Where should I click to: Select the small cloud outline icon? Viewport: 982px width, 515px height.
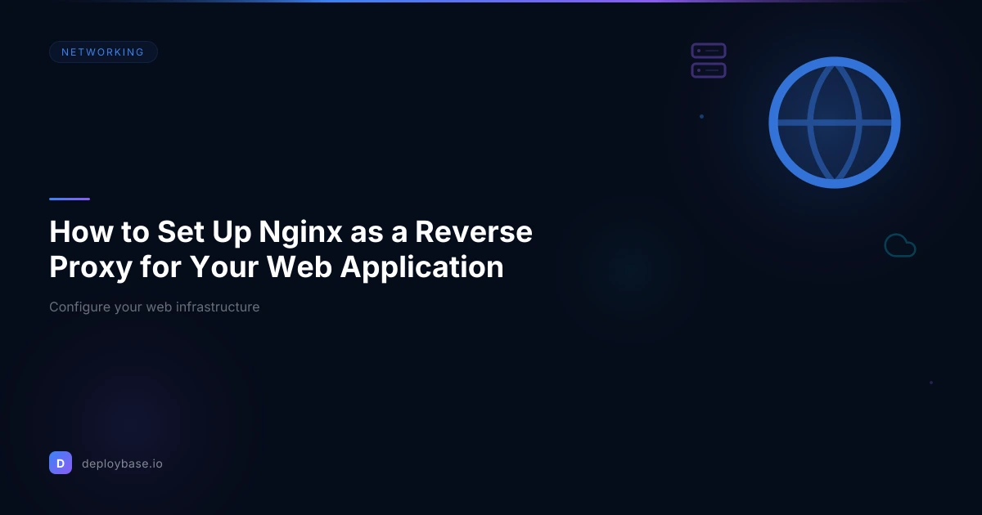click(x=899, y=245)
